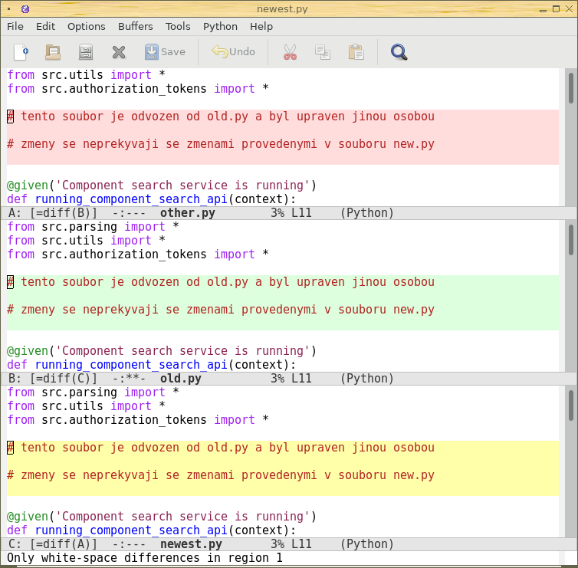Viewport: 578px width, 568px height.
Task: Open the File menu
Action: click(15, 26)
